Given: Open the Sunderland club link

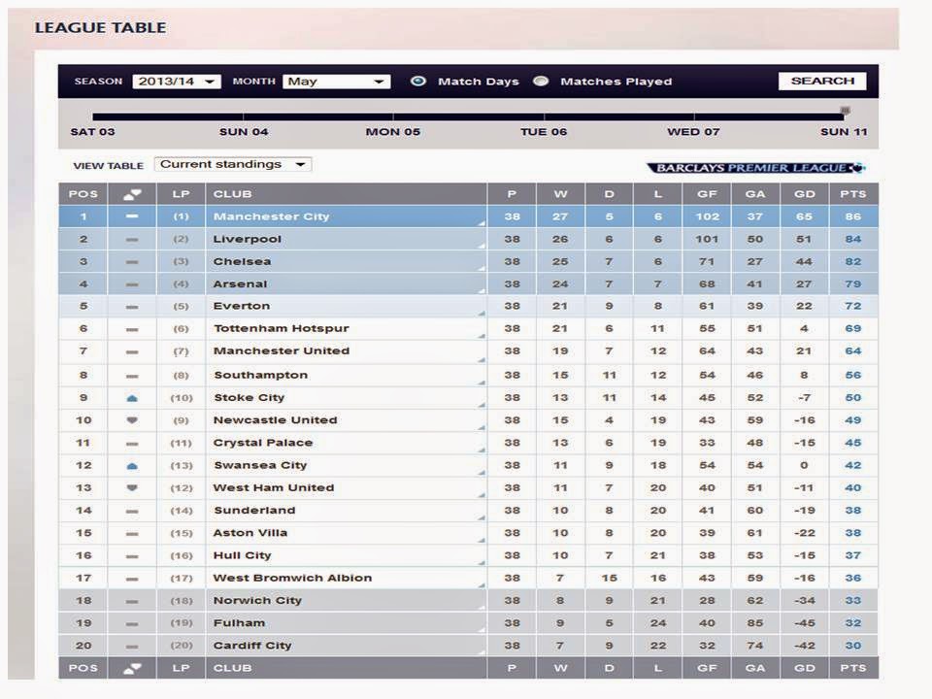Looking at the screenshot, I should (x=254, y=510).
